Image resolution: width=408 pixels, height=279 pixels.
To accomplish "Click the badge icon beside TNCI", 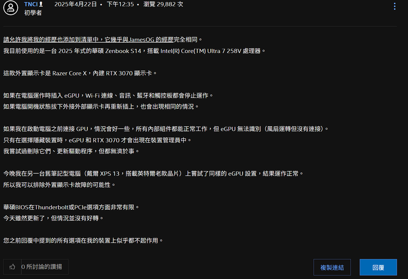I will tap(41, 4).
